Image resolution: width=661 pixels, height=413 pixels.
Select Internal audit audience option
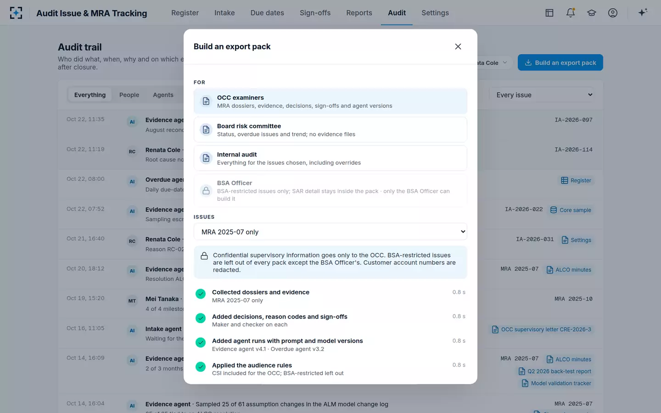coord(330,158)
